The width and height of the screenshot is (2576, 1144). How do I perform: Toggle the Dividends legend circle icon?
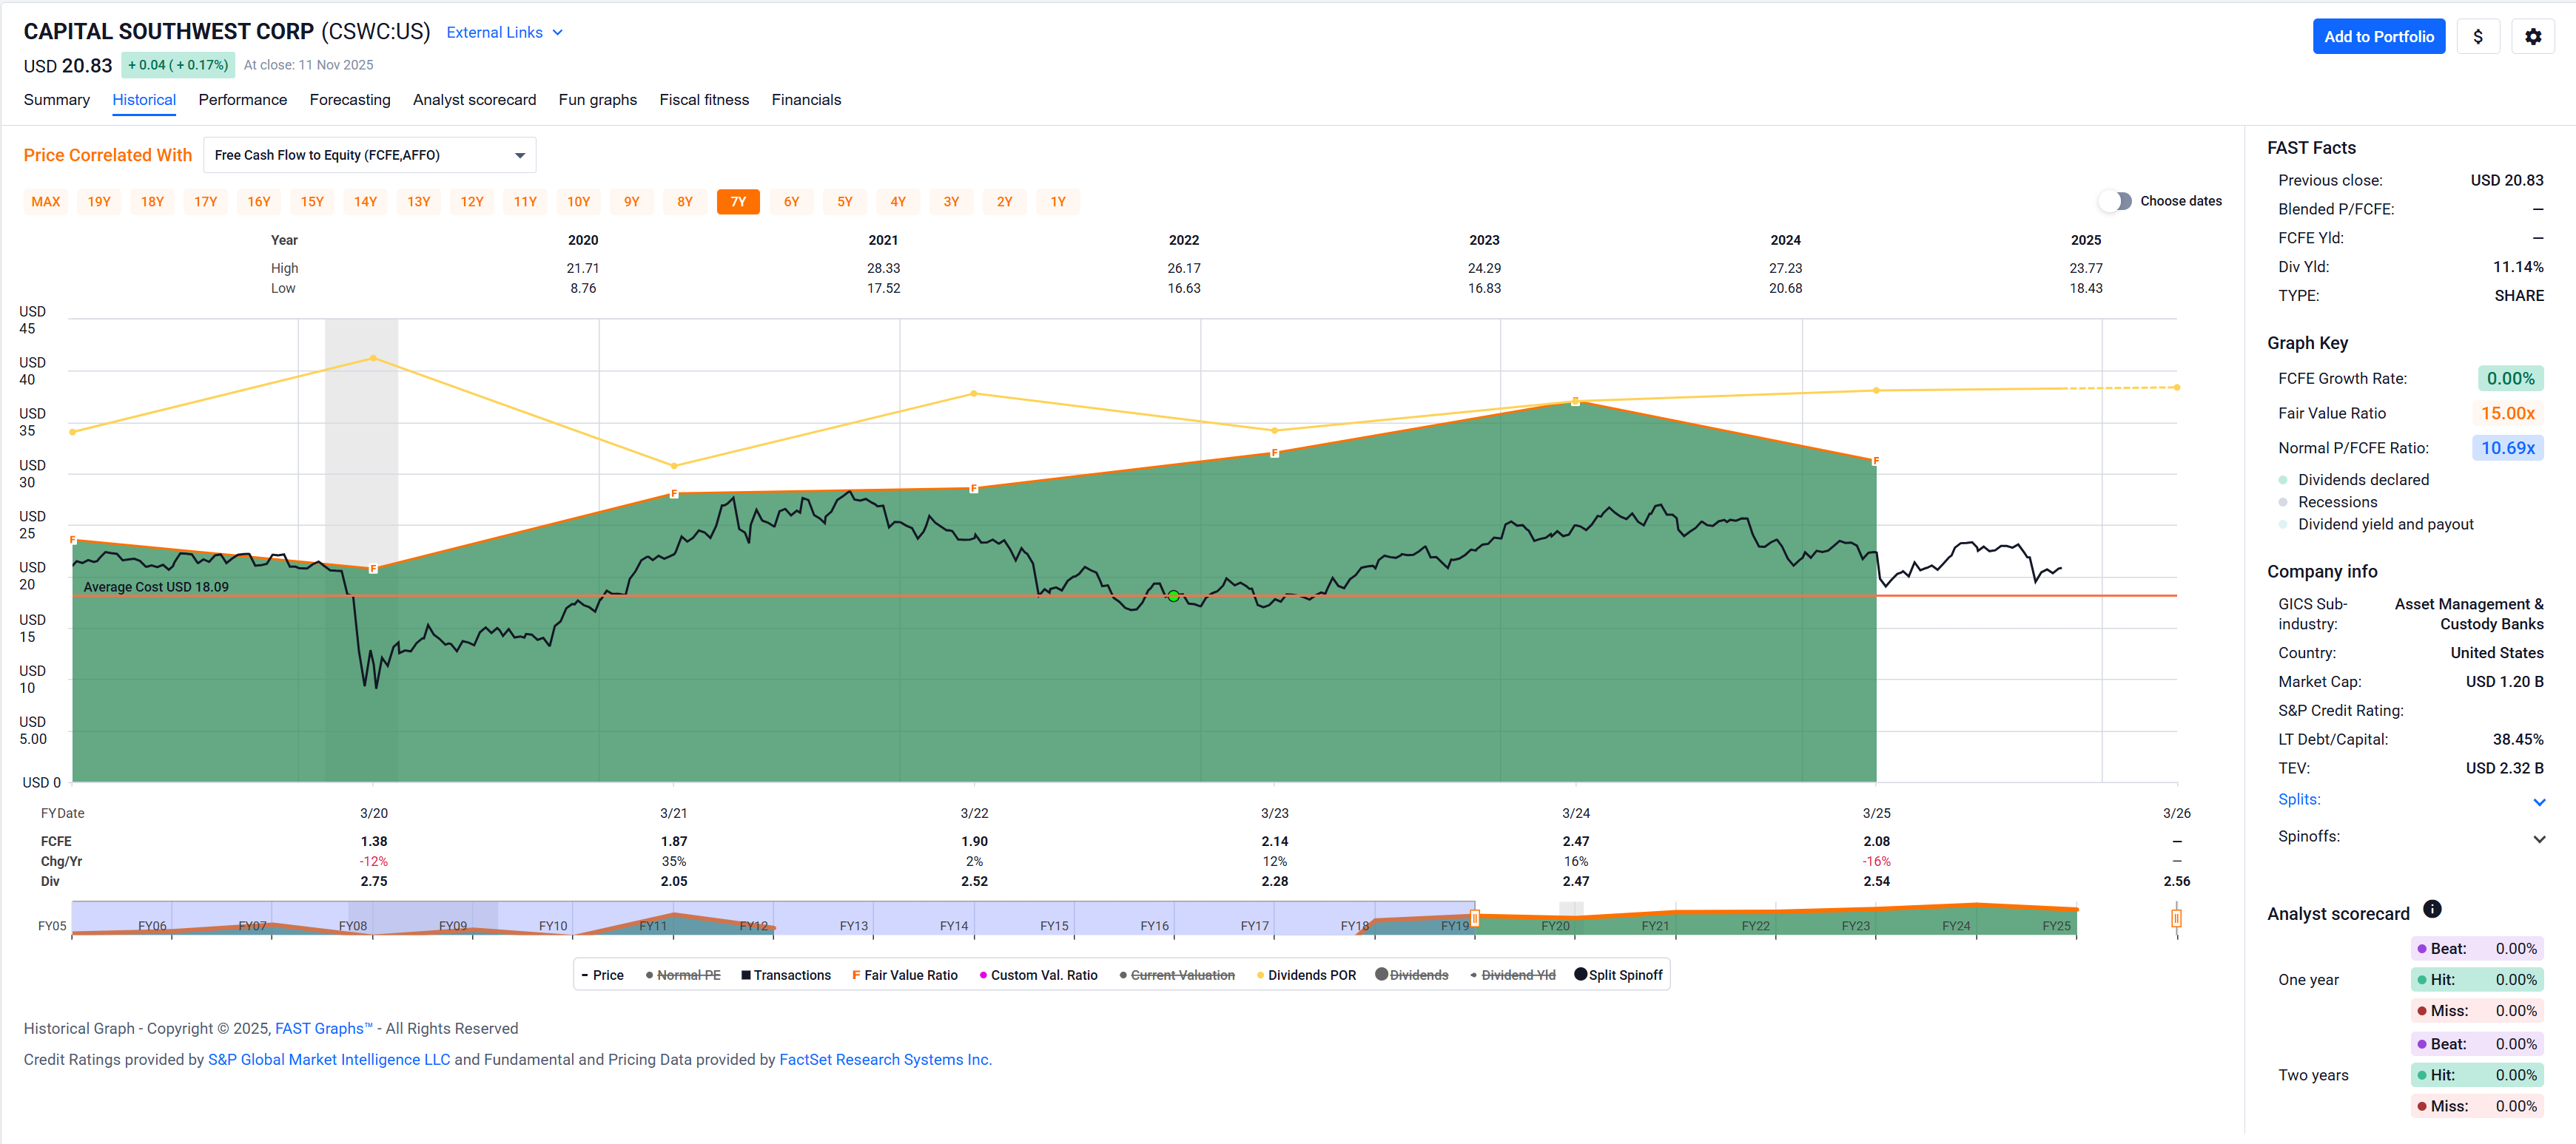click(x=1381, y=974)
